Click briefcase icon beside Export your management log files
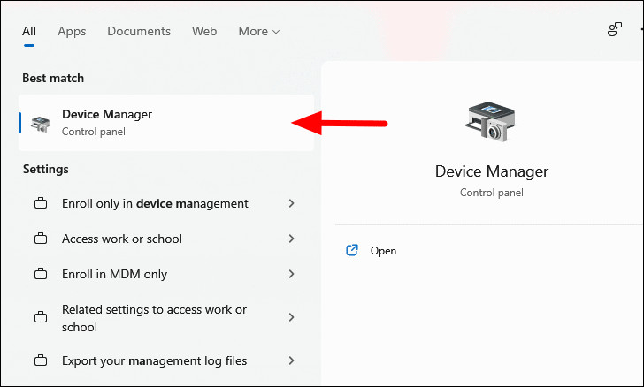 point(41,360)
